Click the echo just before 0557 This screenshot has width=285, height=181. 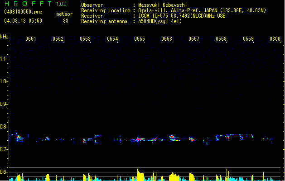click(x=192, y=139)
